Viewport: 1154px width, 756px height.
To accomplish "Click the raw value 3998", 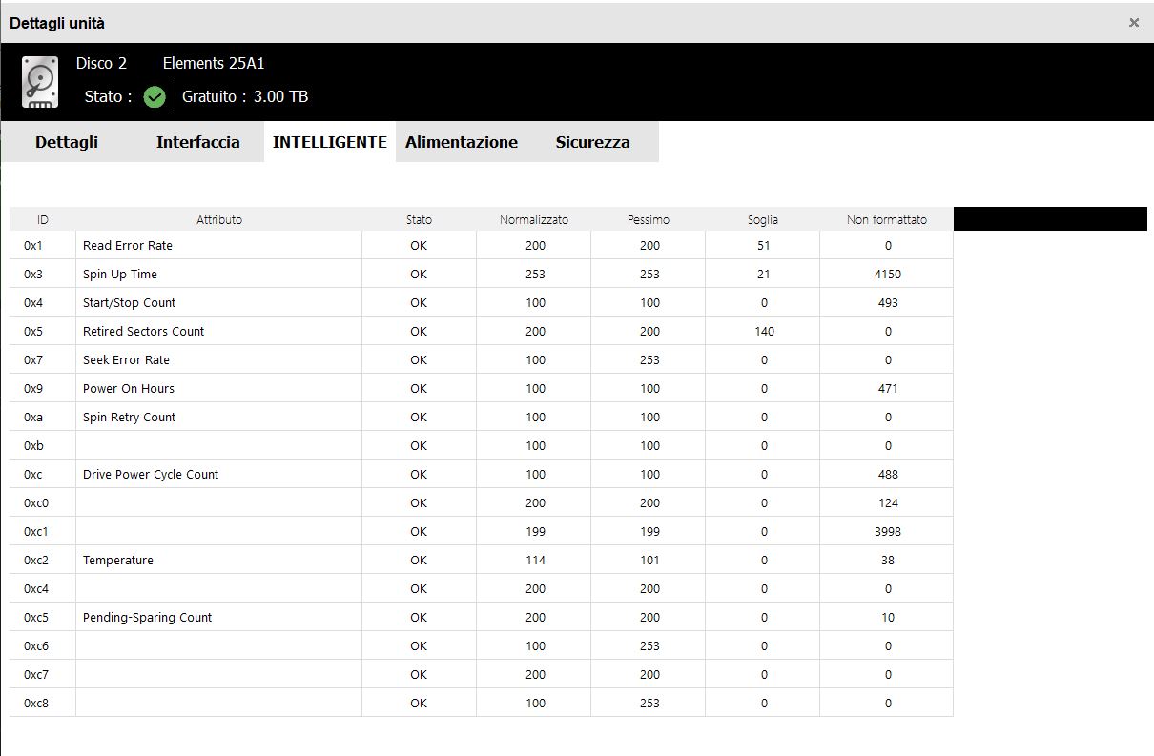I will [x=888, y=531].
